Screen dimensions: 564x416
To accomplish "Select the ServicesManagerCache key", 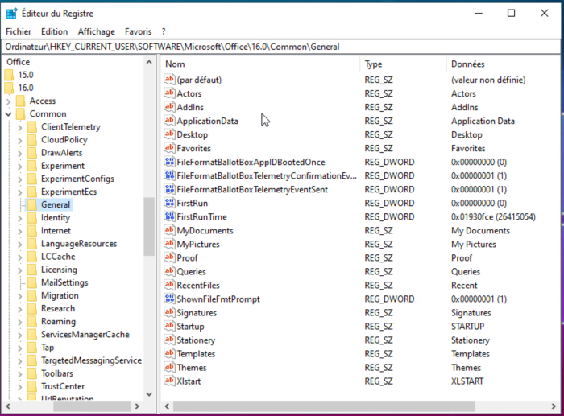I will point(85,335).
